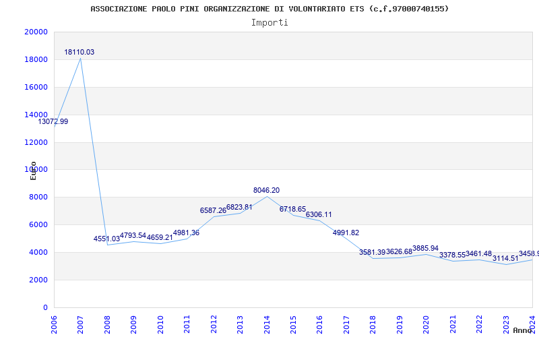This screenshot has width=539, height=337.
Task: Click the x-axis year 2015
Action: point(293,324)
